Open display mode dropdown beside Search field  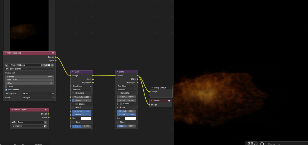tap(252, 144)
